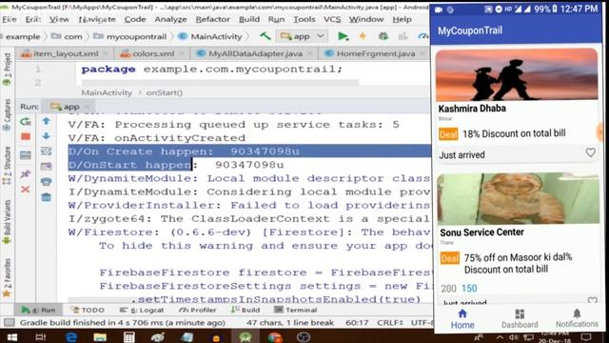Click the up arrow in Run panel
The image size is (609, 343).
47,121
